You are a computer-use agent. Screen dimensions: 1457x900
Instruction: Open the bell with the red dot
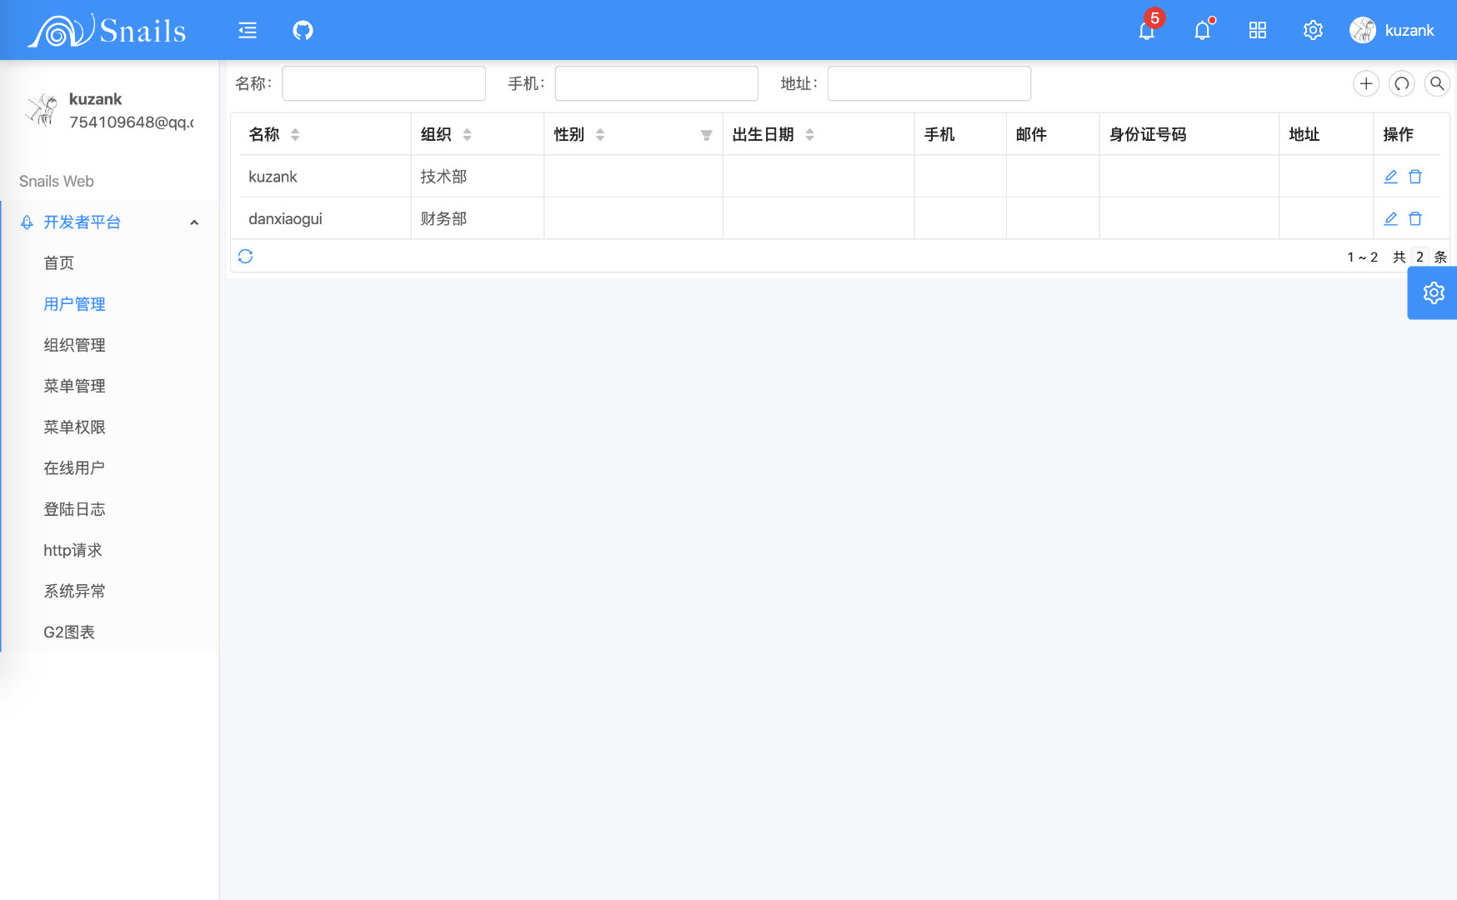(x=1202, y=31)
